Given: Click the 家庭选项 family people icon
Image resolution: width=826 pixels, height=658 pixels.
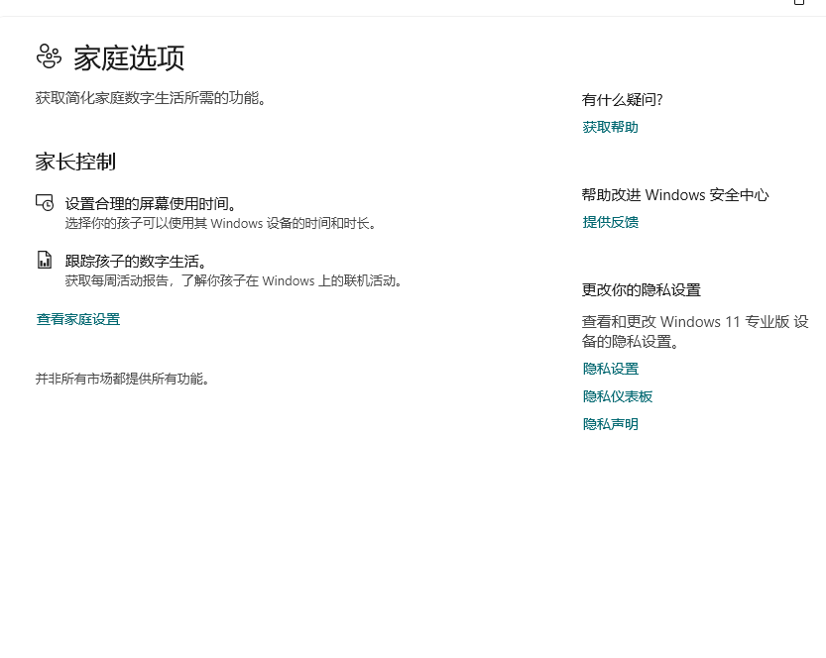Looking at the screenshot, I should (49, 56).
